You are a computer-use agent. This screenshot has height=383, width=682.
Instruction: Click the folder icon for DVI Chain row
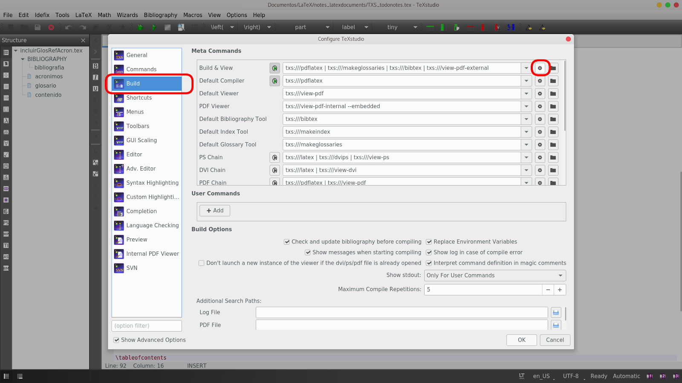(x=553, y=170)
